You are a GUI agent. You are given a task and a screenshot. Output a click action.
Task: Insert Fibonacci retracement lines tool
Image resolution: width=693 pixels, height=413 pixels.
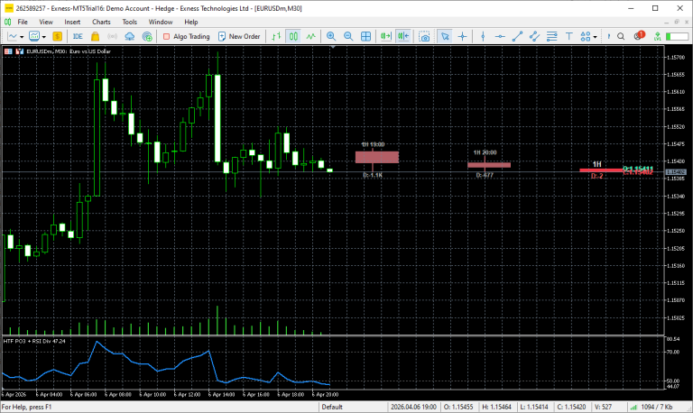pos(551,36)
